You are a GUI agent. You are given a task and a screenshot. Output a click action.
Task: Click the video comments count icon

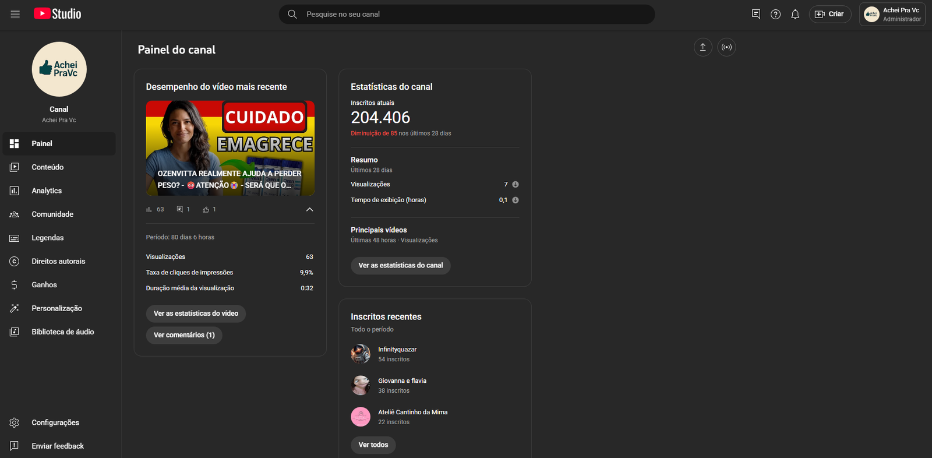coord(180,209)
